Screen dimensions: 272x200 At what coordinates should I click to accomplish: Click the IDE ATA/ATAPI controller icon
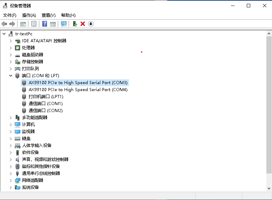pos(18,41)
